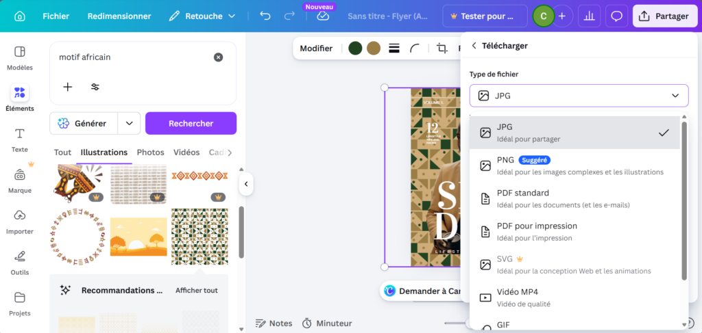This screenshot has width=702, height=333.
Task: Click the Rechercher button
Action: coord(191,123)
